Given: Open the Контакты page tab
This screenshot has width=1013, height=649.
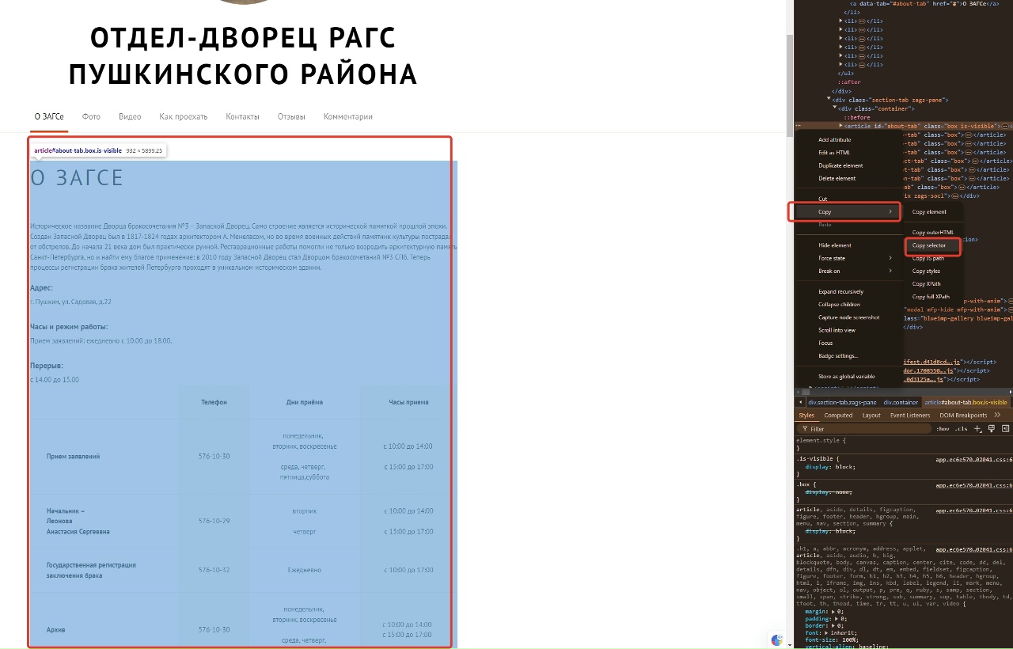Looking at the screenshot, I should tap(242, 116).
